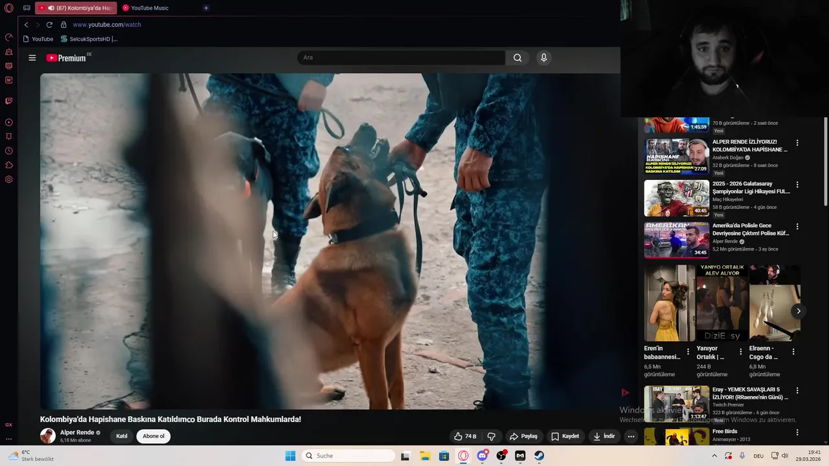This screenshot has width=829, height=466.
Task: Open Twitch panel in Opera sidebar
Action: coord(9,101)
